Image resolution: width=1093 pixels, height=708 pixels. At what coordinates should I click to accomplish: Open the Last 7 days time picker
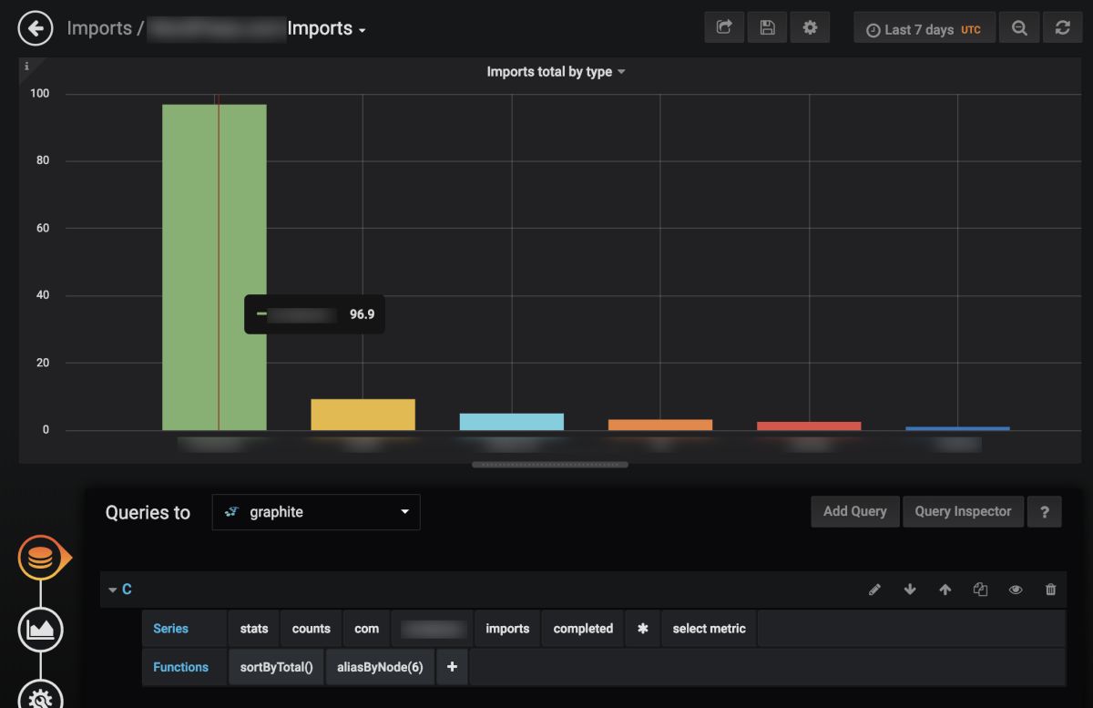[924, 29]
